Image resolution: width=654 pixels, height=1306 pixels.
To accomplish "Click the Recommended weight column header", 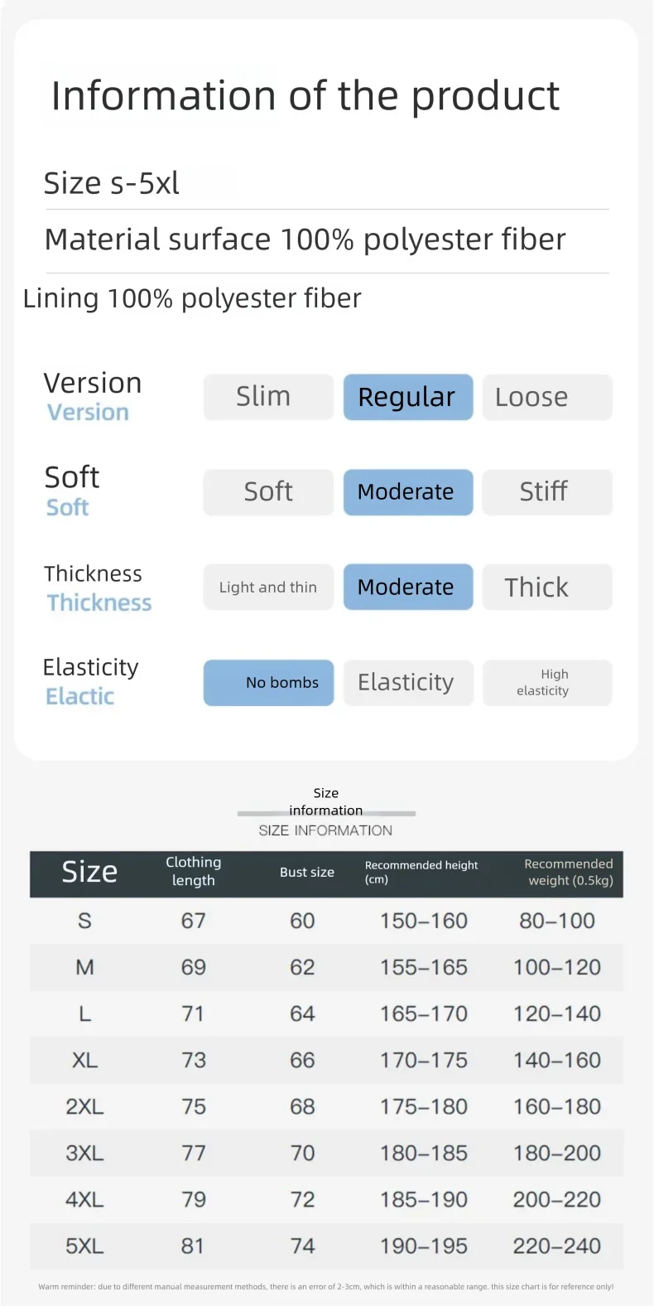I will [570, 872].
